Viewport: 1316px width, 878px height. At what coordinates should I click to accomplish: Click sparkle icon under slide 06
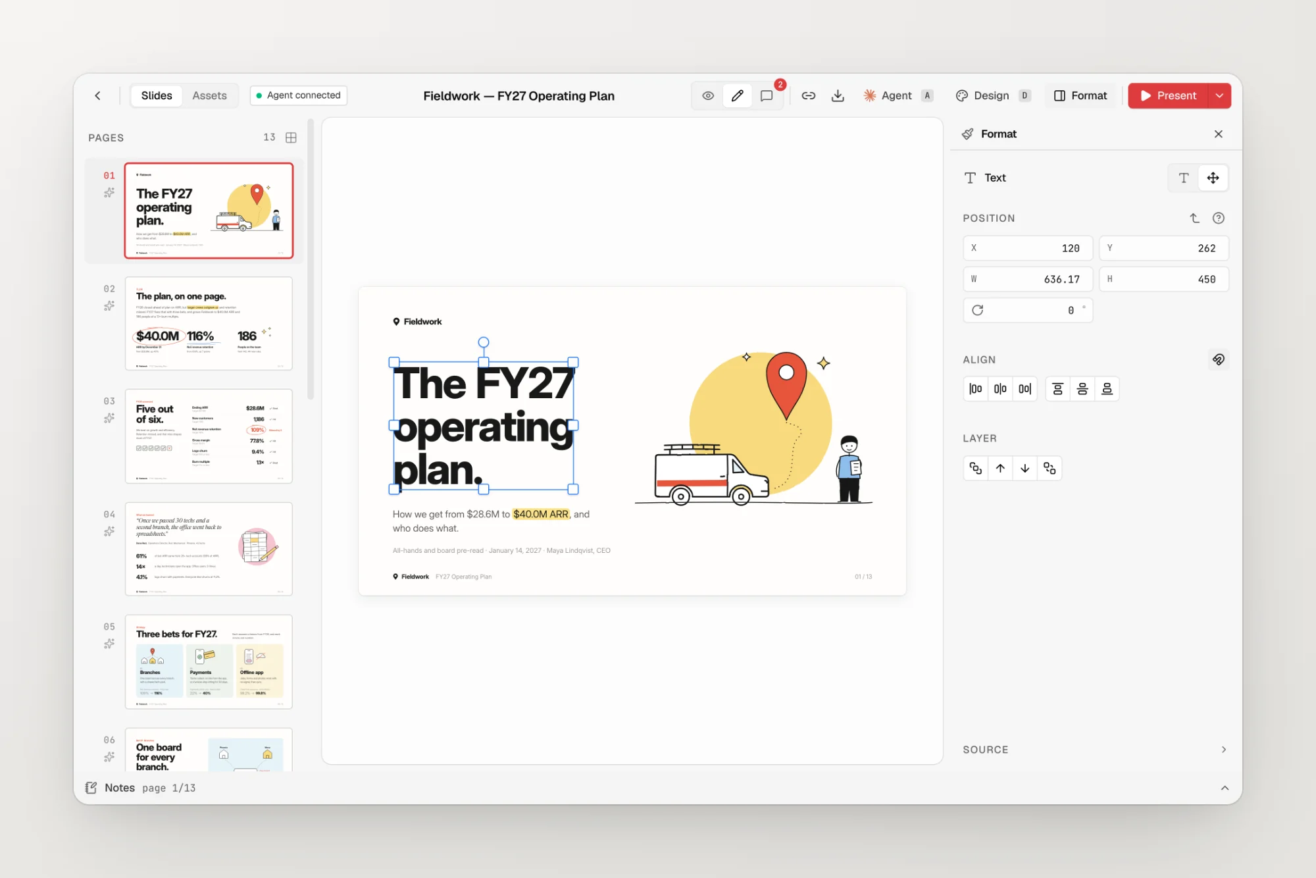click(109, 757)
